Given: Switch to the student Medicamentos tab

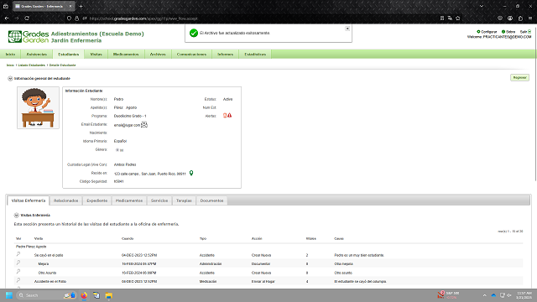Looking at the screenshot, I should 128,200.
